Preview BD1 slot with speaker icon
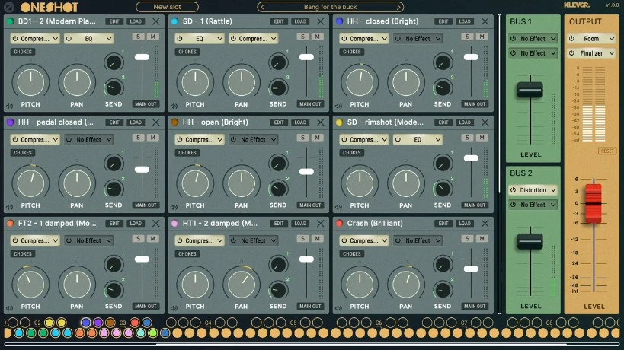This screenshot has height=350, width=624. 10,106
